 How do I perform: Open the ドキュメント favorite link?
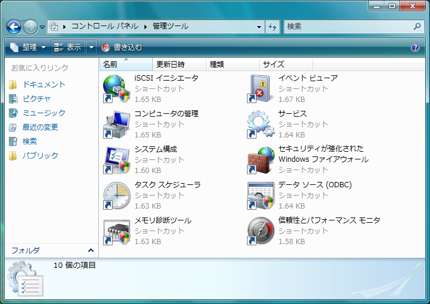[x=44, y=85]
